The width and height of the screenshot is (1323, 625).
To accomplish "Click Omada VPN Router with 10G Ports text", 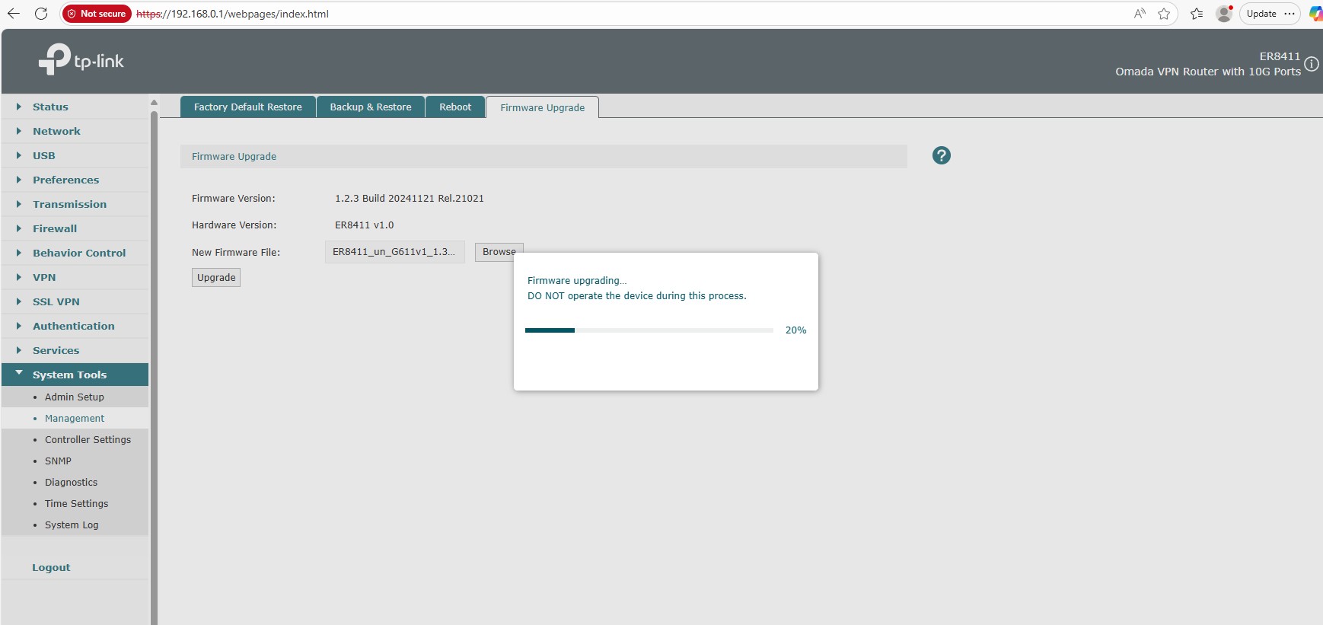I will (x=1208, y=72).
